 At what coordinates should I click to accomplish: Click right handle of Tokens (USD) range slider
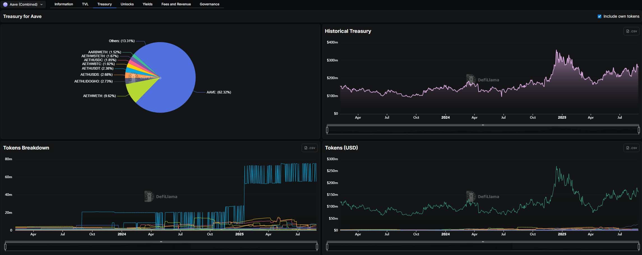pos(639,247)
